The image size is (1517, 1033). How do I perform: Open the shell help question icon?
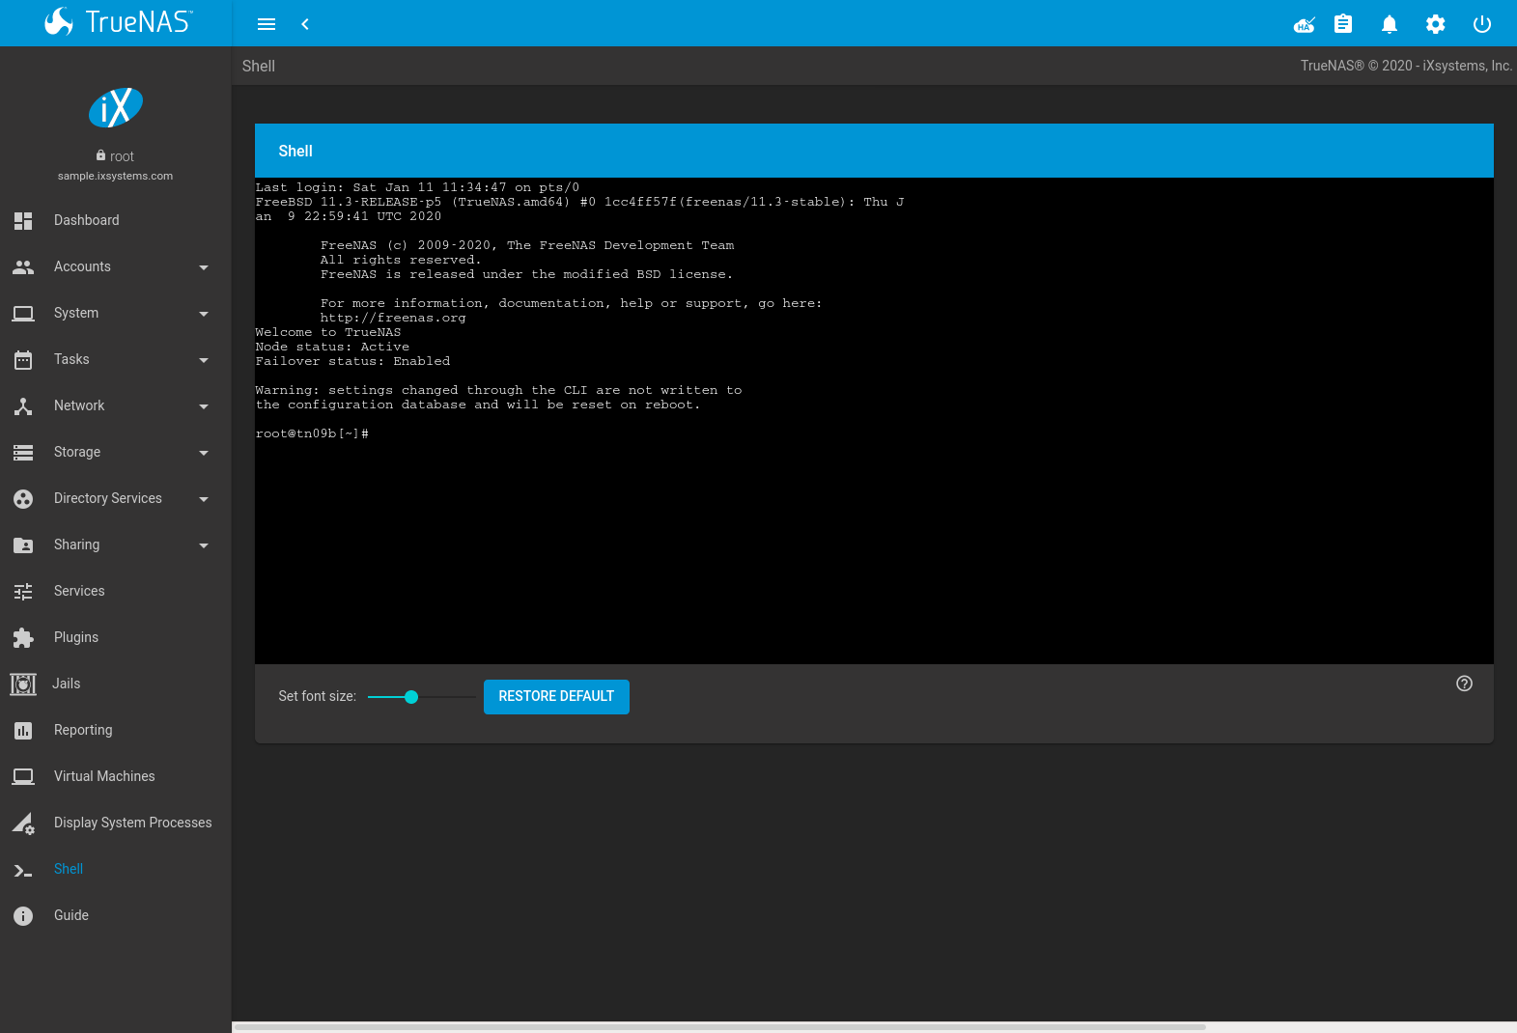1465,684
